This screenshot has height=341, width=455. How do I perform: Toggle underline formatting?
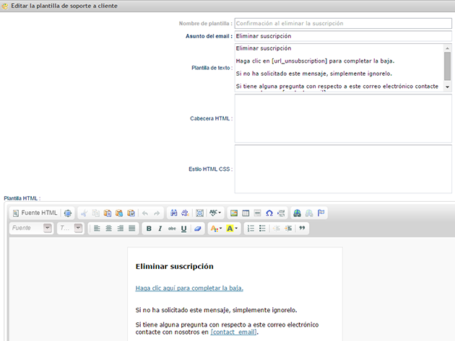pos(183,229)
